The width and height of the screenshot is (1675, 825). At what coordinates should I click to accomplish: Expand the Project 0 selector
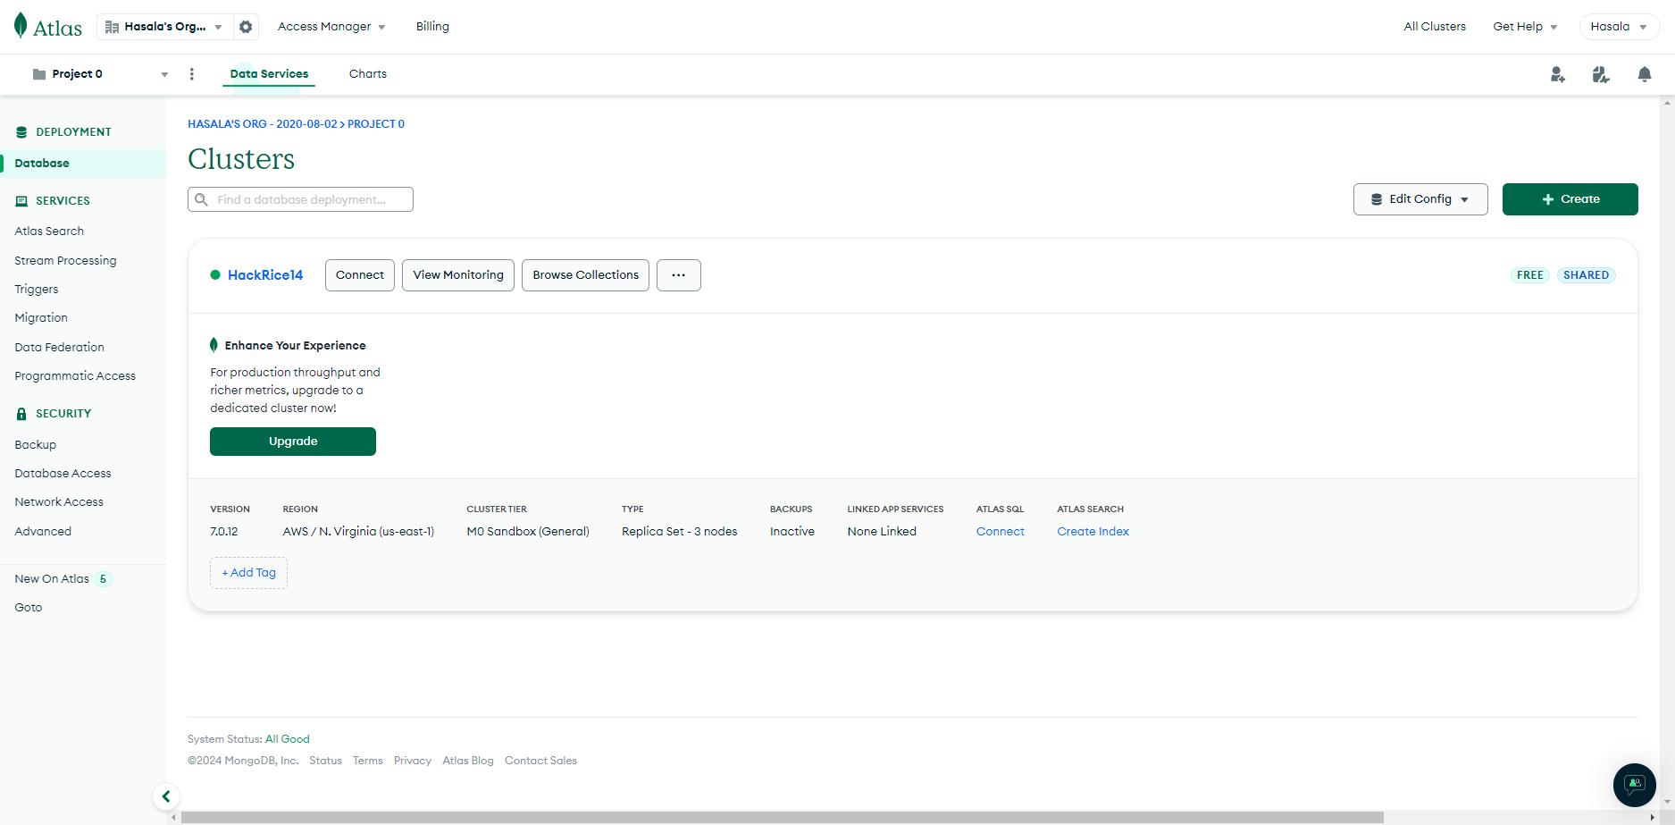pyautogui.click(x=100, y=74)
